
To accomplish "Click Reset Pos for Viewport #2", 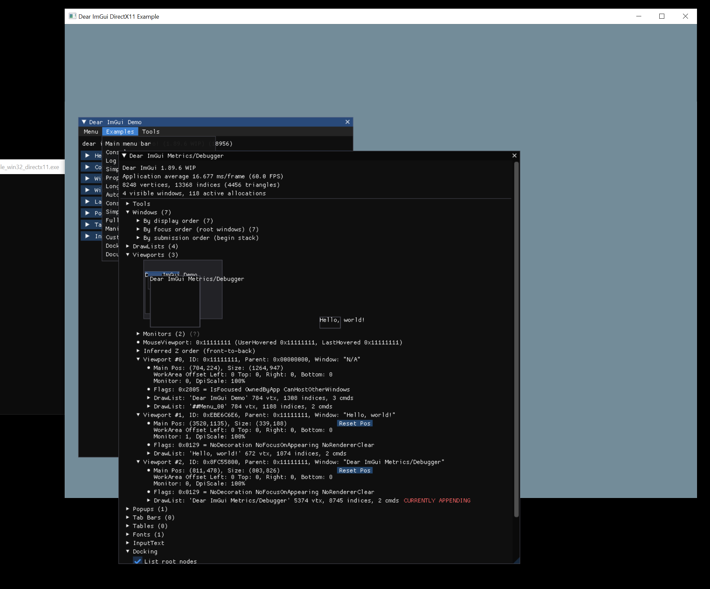I will click(354, 470).
